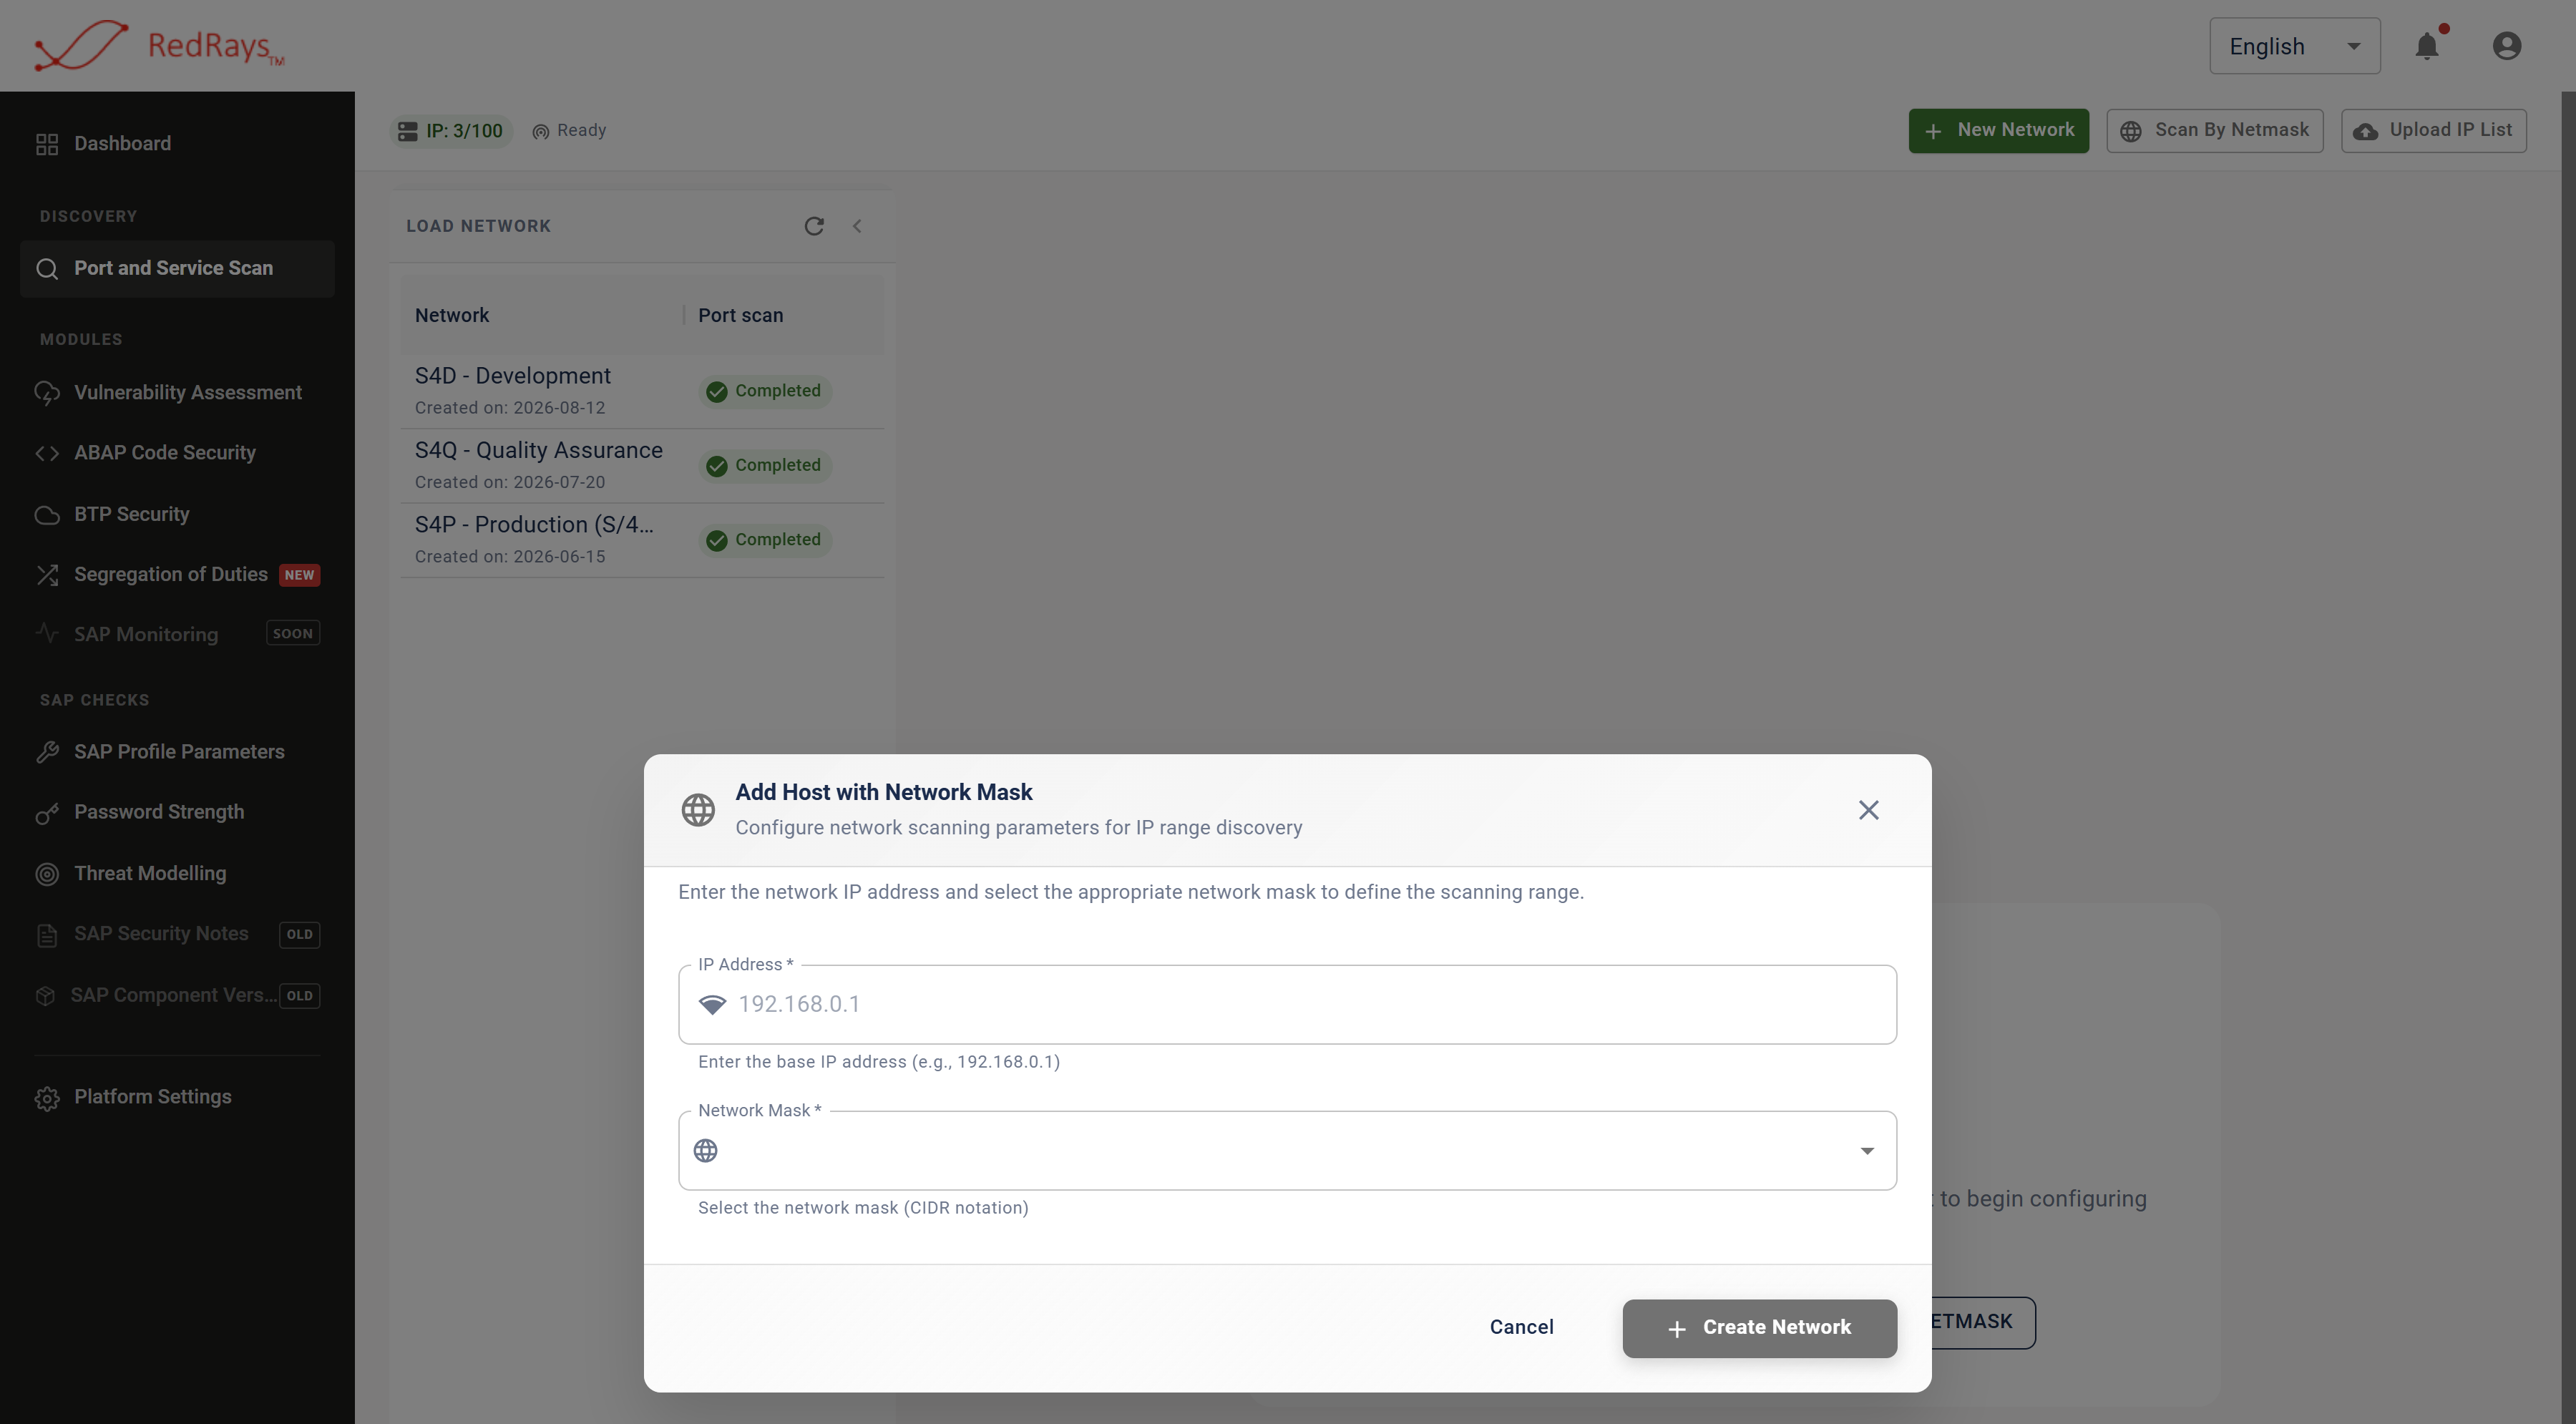Select Port and Service Scan
2576x1424 pixels.
pyautogui.click(x=178, y=268)
